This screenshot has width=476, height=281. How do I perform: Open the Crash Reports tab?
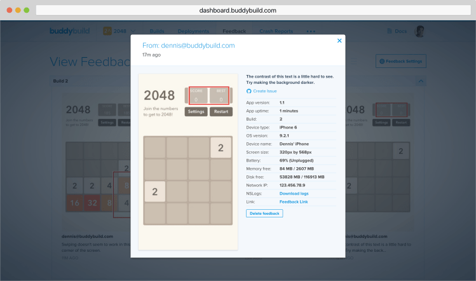click(276, 31)
